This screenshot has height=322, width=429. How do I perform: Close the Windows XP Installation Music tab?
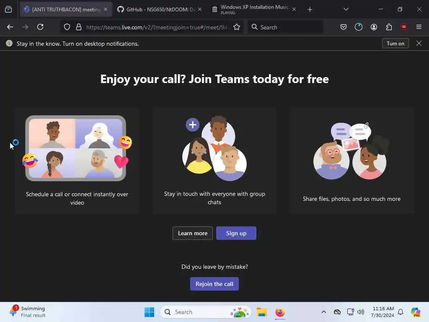click(x=294, y=9)
